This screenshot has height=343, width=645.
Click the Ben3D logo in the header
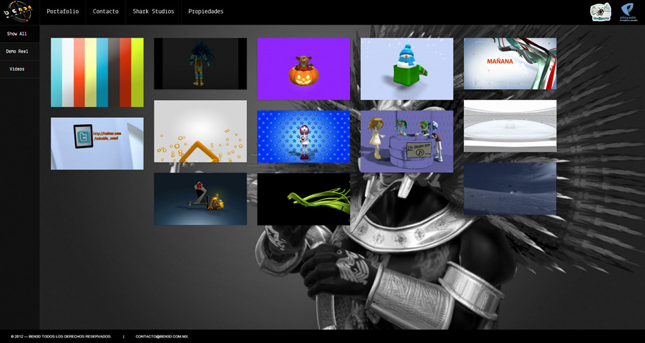(19, 12)
